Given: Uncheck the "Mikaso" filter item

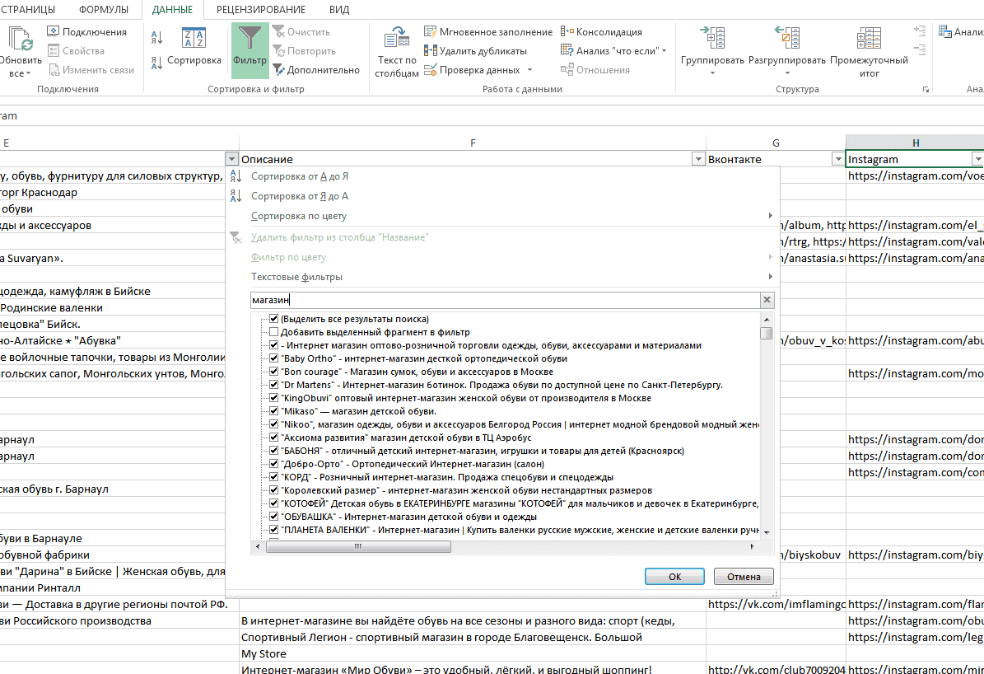Looking at the screenshot, I should [273, 411].
